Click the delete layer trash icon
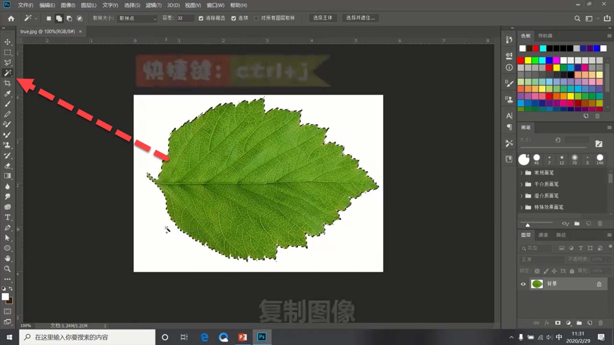614x345 pixels. [x=600, y=323]
